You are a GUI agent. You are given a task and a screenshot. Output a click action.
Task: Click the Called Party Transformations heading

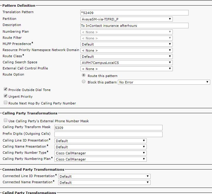(x=29, y=193)
